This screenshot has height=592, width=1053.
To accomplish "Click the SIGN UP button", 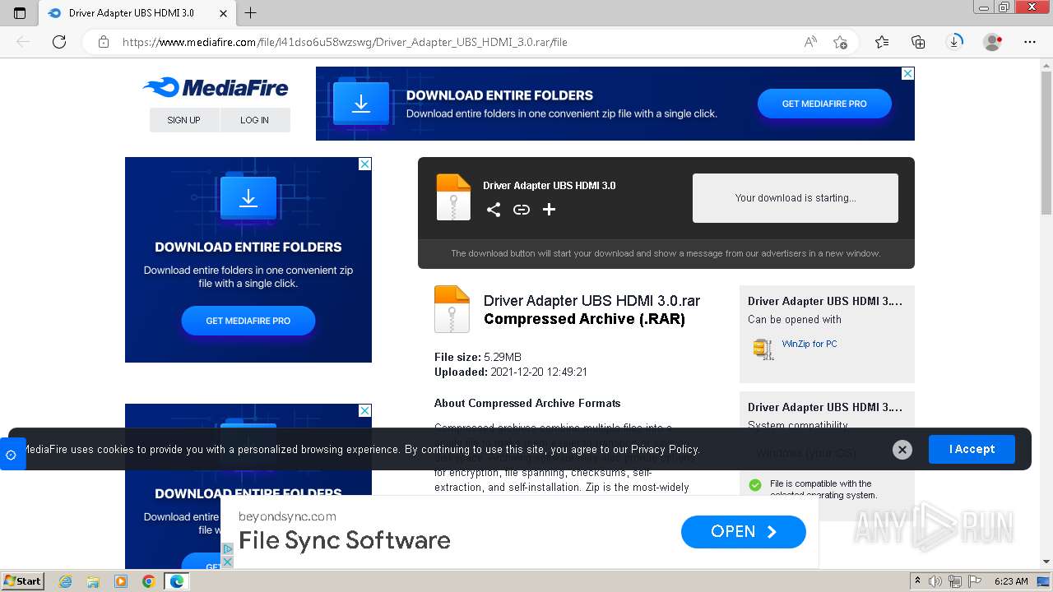I will 183,120.
